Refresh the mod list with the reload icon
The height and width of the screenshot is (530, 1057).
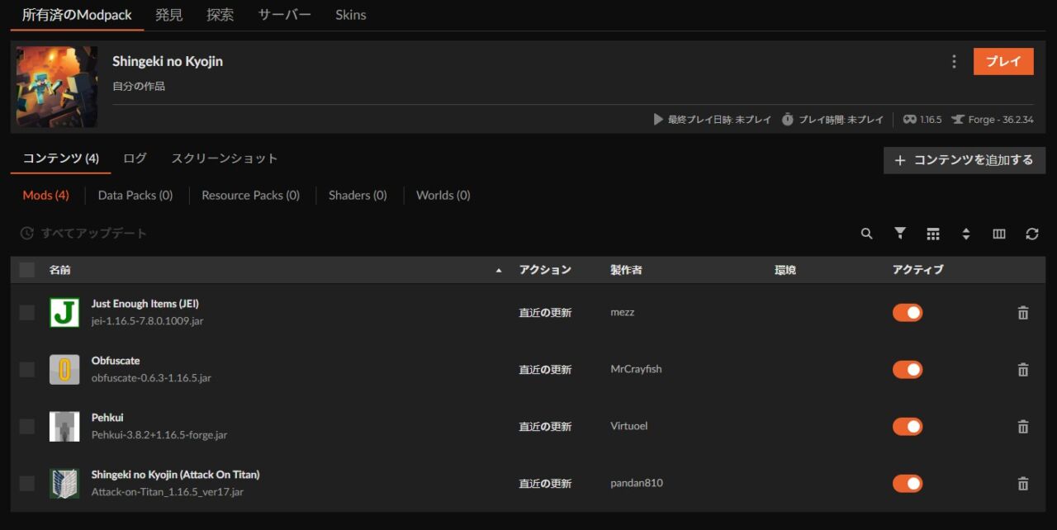tap(1032, 234)
